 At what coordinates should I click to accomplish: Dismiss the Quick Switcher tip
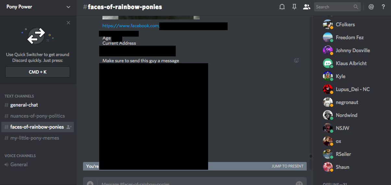tap(68, 23)
